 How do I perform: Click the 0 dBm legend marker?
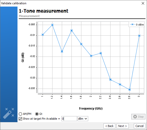tap(132, 24)
